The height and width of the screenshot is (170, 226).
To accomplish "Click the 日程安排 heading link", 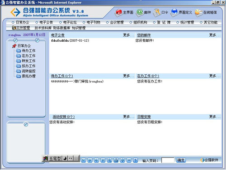I will point(144,117).
